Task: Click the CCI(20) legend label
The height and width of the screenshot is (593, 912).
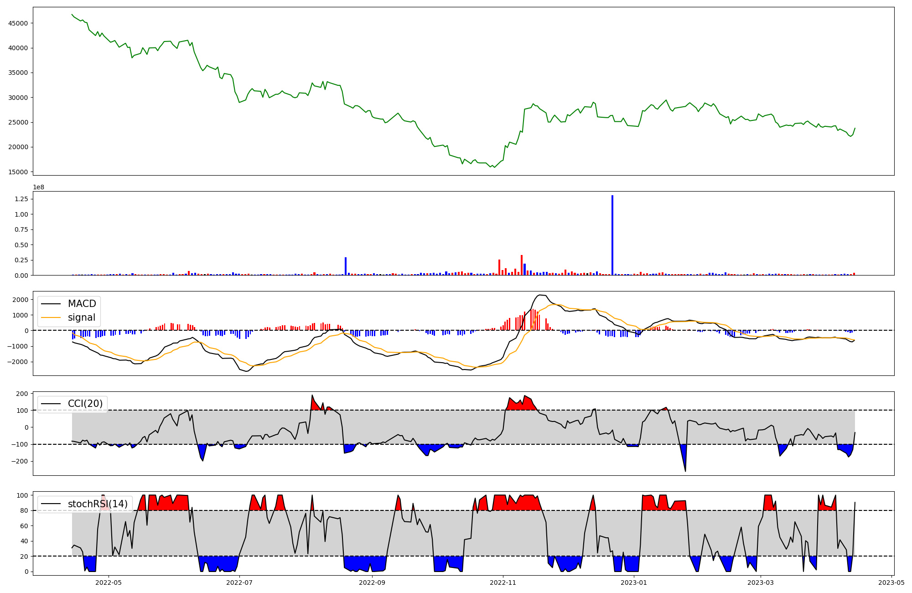Action: [85, 404]
